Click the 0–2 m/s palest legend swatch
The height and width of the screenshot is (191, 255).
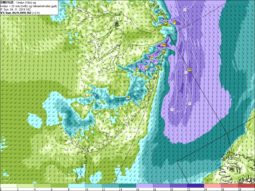8,186
